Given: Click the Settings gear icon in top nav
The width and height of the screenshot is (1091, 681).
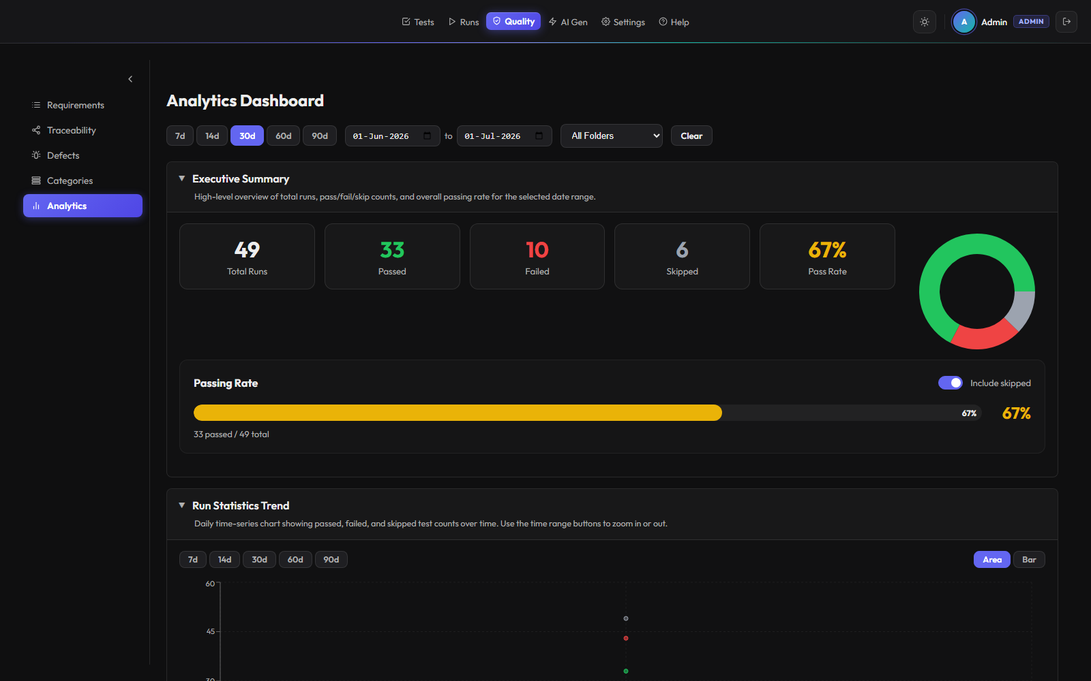Looking at the screenshot, I should 606,22.
